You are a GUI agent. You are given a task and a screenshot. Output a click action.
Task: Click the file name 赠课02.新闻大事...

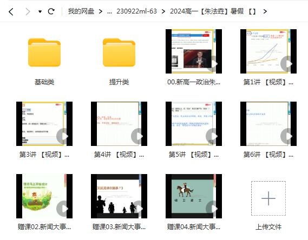tap(44, 227)
